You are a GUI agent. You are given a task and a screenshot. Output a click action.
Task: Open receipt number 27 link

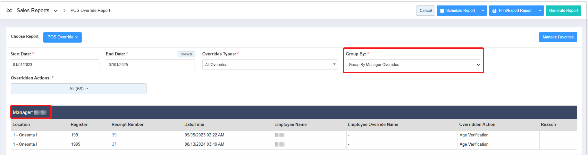click(114, 144)
